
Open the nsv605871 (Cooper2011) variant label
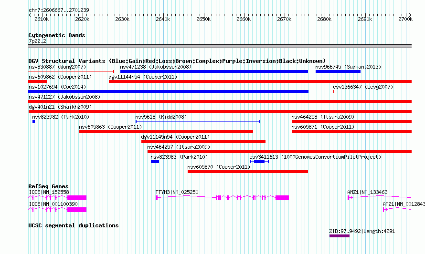tap(323, 127)
